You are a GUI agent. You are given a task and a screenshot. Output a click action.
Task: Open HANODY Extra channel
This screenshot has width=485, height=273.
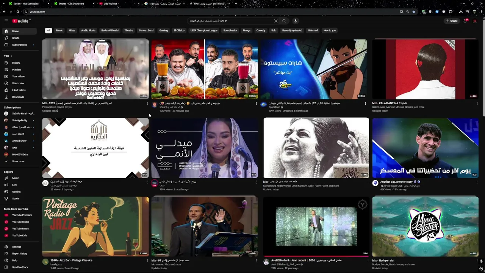pos(20,155)
